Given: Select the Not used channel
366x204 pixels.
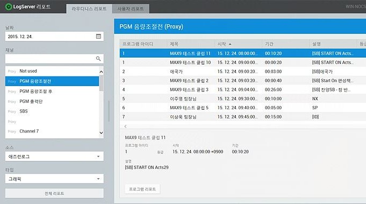Looking at the screenshot, I should coord(52,71).
